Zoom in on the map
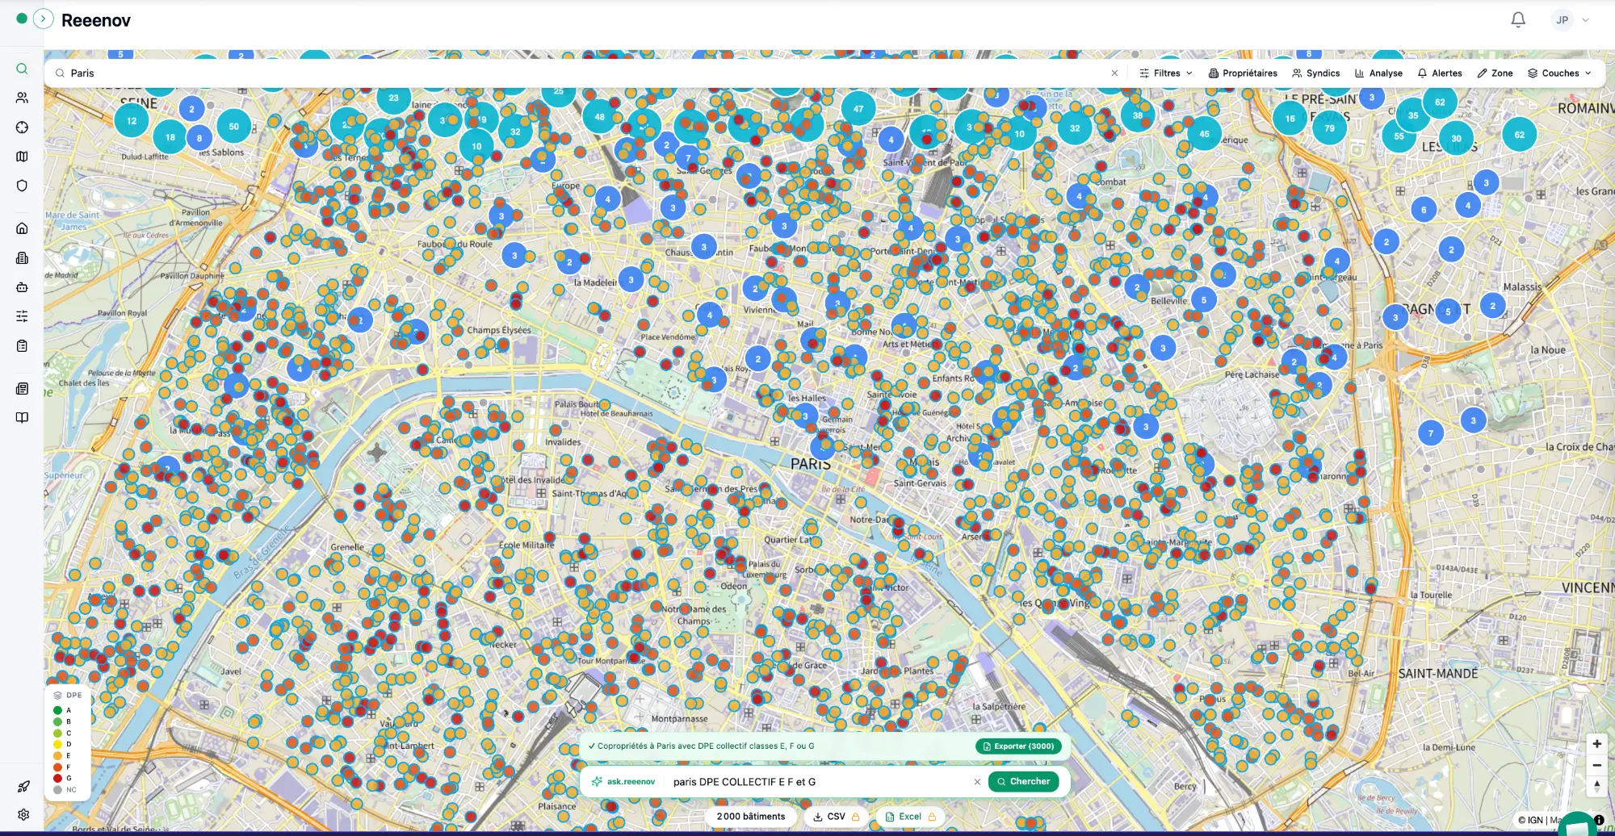Image resolution: width=1615 pixels, height=836 pixels. pyautogui.click(x=1596, y=744)
